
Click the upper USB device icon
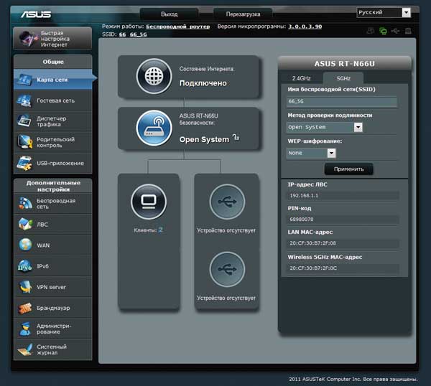pyautogui.click(x=227, y=202)
